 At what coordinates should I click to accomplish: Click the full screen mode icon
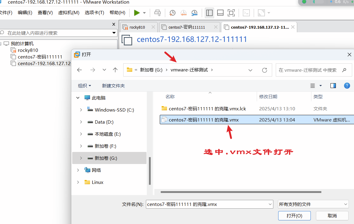point(231,13)
